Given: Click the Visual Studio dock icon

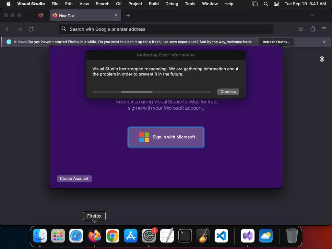Looking at the screenshot, I should click(248, 236).
